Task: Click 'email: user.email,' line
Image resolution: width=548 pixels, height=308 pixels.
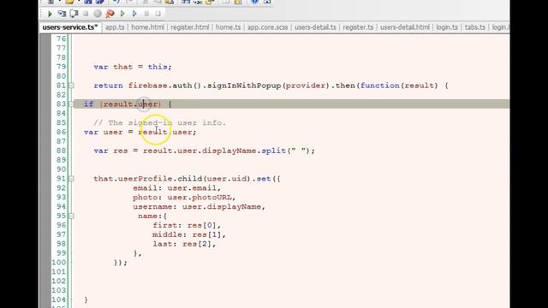Action: [177, 188]
